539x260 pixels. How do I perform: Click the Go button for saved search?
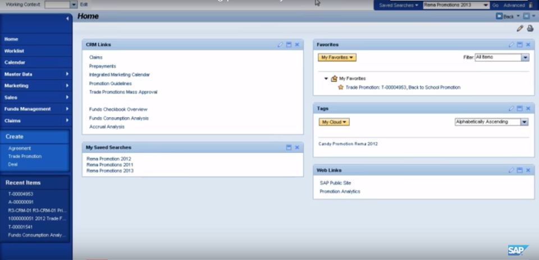(x=495, y=5)
